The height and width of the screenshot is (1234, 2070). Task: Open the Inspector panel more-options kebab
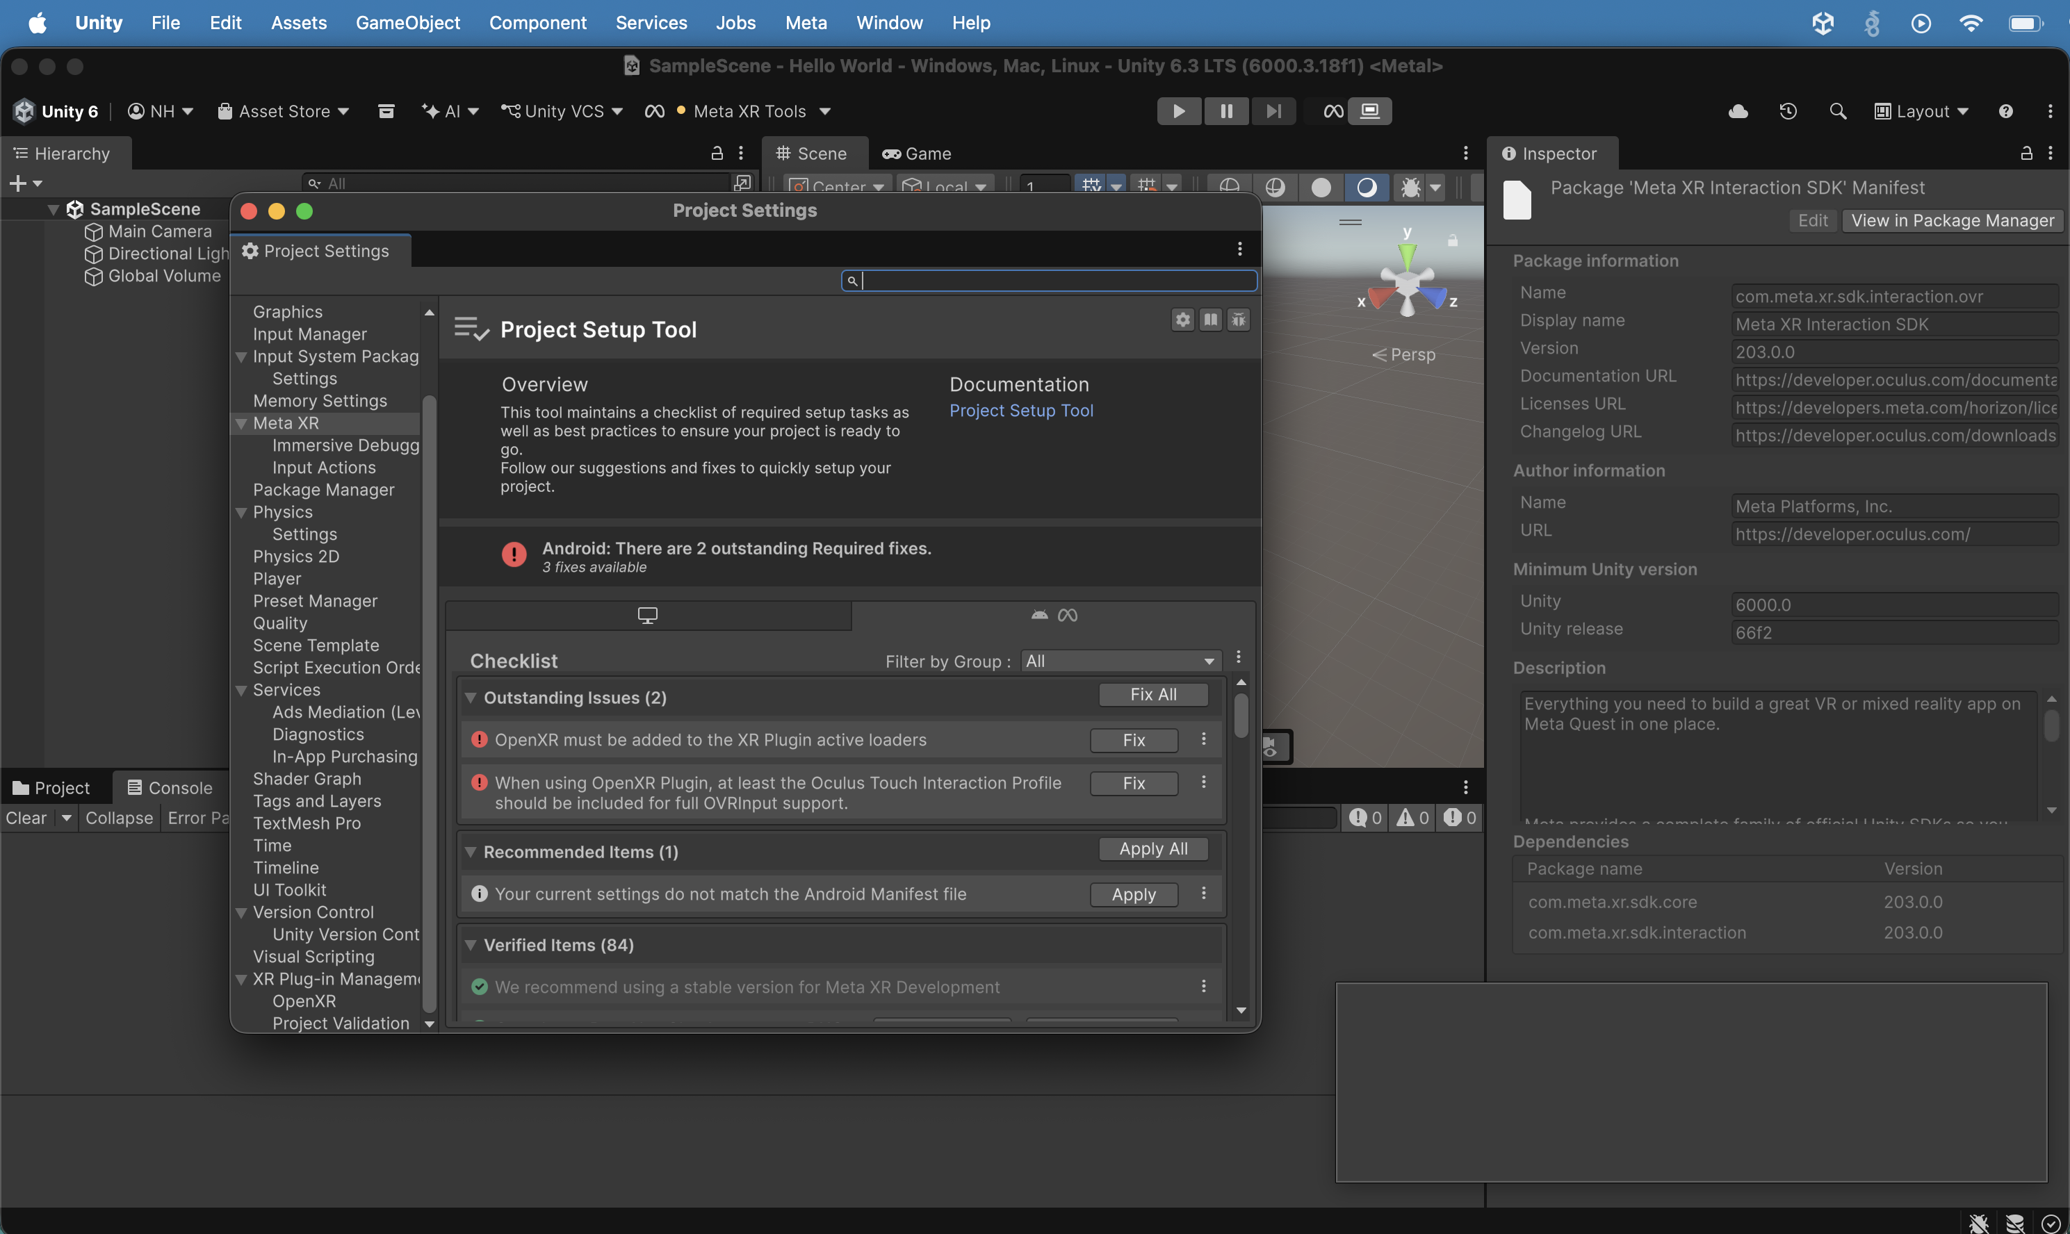[2050, 153]
